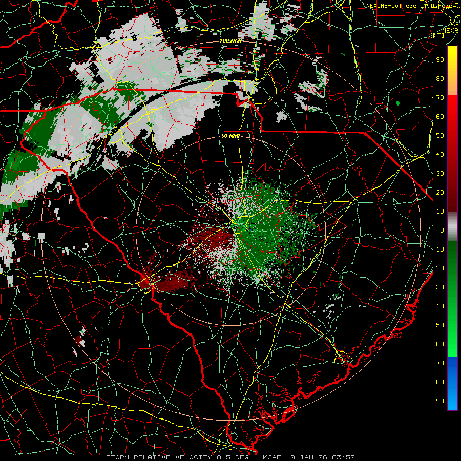
Task: Click the 100 NMI range ring label
Action: (x=231, y=41)
